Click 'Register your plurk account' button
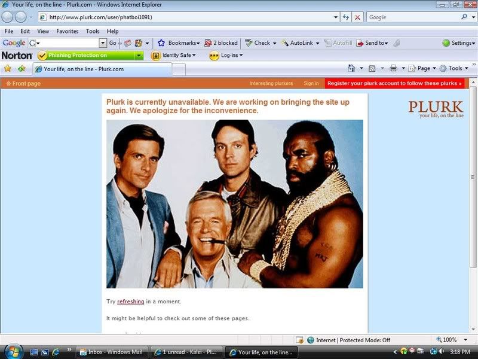The height and width of the screenshot is (359, 478). coord(394,84)
